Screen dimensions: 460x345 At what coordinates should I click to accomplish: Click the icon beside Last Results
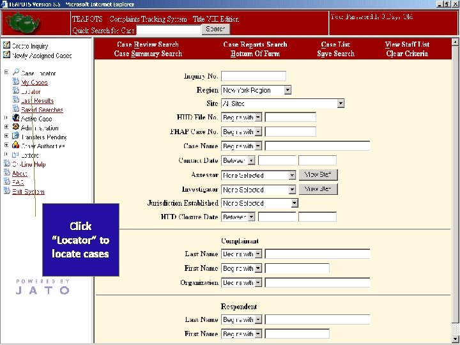click(x=16, y=100)
